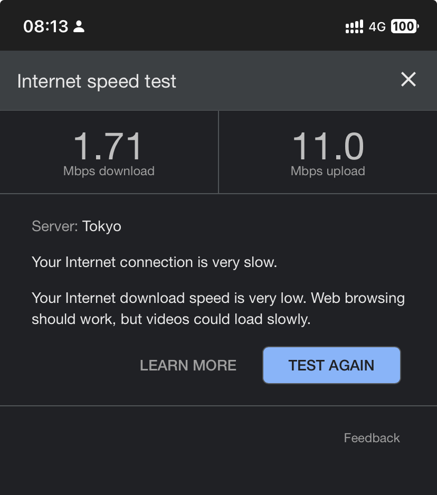Click the 11.0 upload speed value
The width and height of the screenshot is (437, 495).
coord(328,146)
